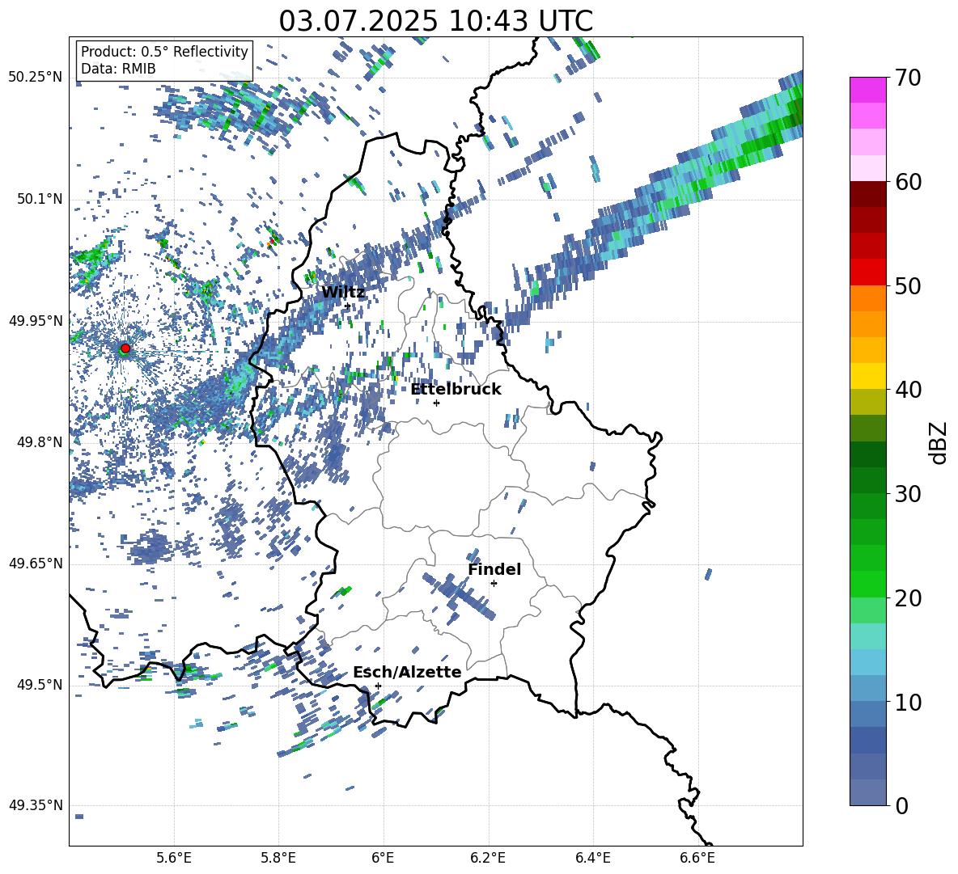This screenshot has width=958, height=874.
Task: Click the 5.6°E longitude label
Action: (174, 858)
